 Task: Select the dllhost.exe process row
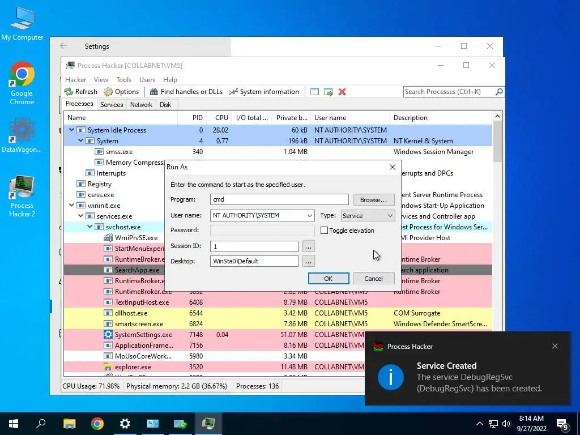tap(278, 313)
